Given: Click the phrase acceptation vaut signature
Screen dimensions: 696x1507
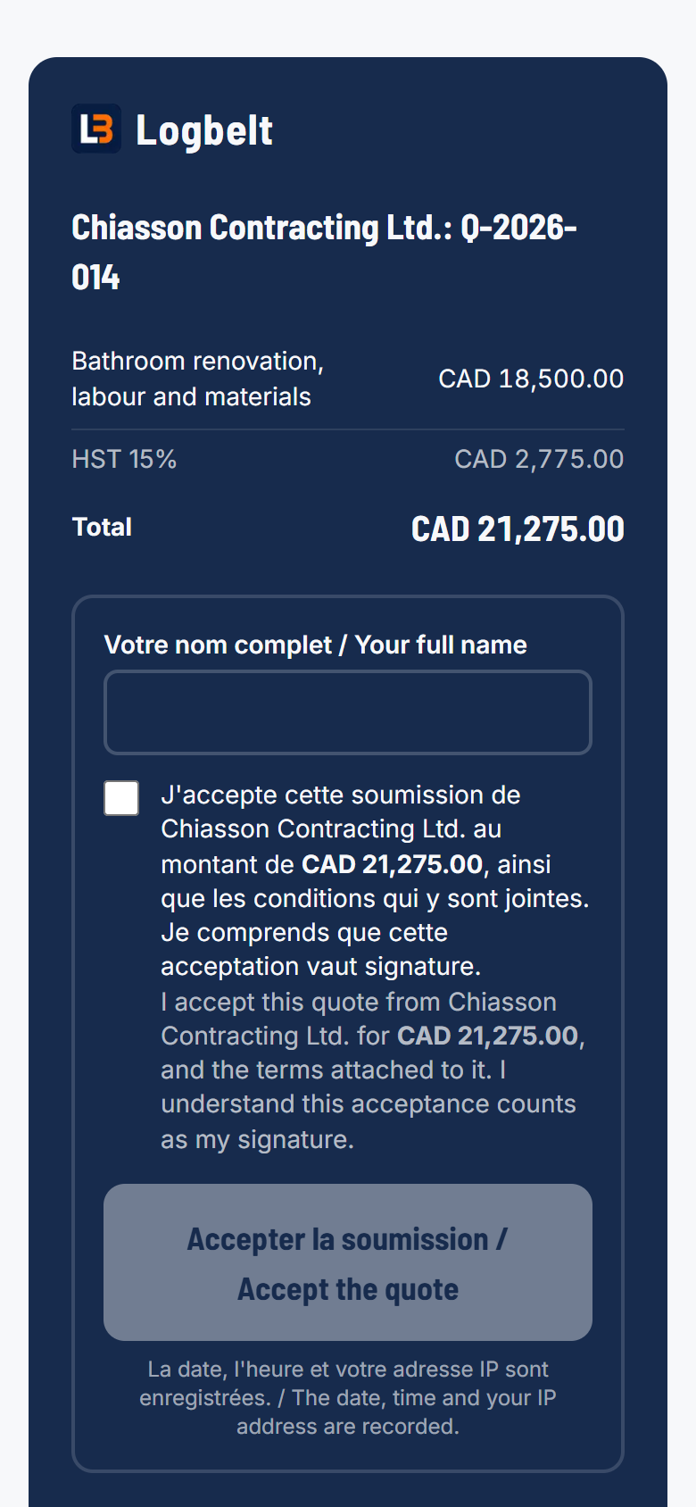Looking at the screenshot, I should [x=320, y=966].
